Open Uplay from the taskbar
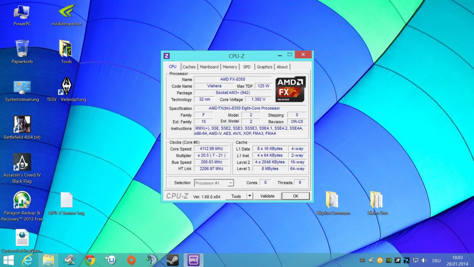 (x=111, y=260)
